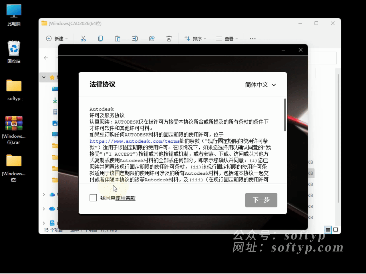Click the Paste icon in the toolbar
This screenshot has height=274, width=366.
point(118,39)
